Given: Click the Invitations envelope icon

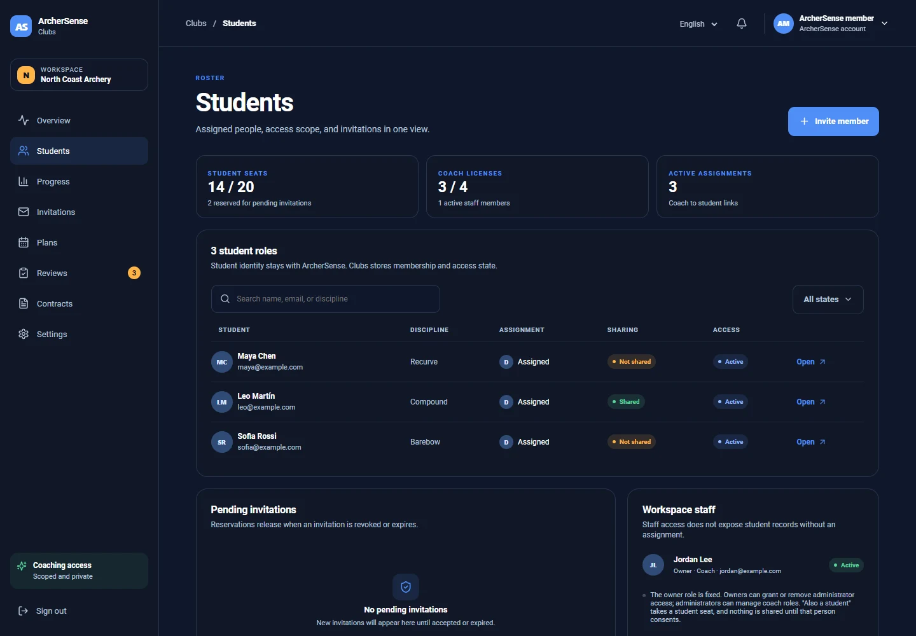Looking at the screenshot, I should [24, 212].
